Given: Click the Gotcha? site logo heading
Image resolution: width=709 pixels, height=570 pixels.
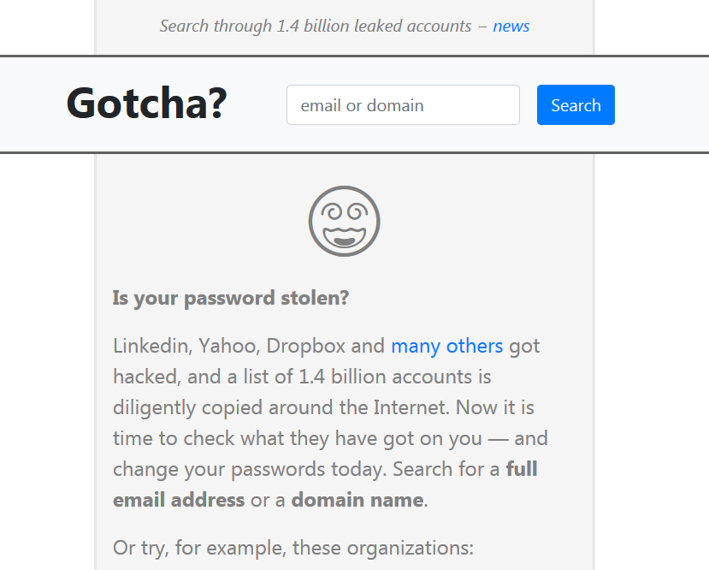Looking at the screenshot, I should pos(146,104).
